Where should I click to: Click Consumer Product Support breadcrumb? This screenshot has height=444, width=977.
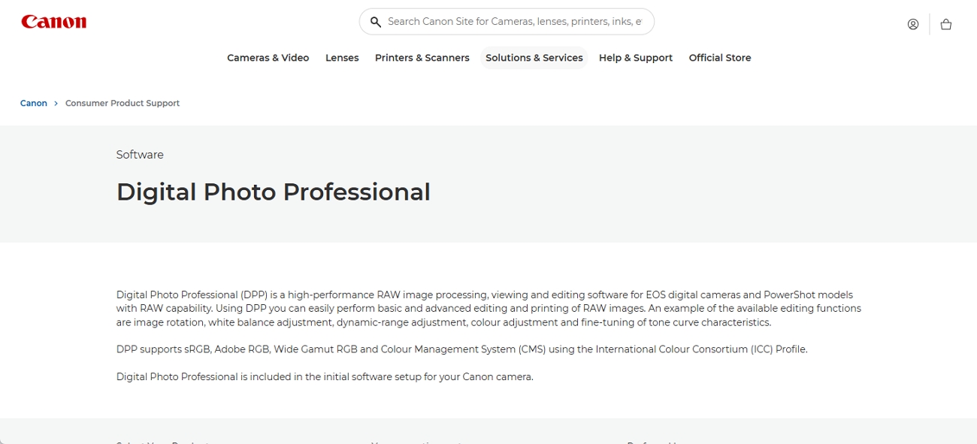123,103
